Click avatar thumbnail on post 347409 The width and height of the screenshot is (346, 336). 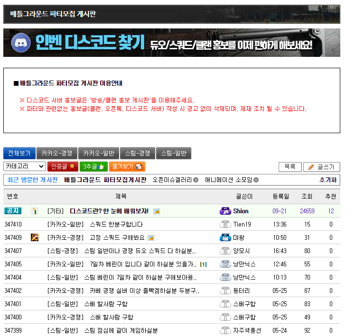click(x=35, y=237)
